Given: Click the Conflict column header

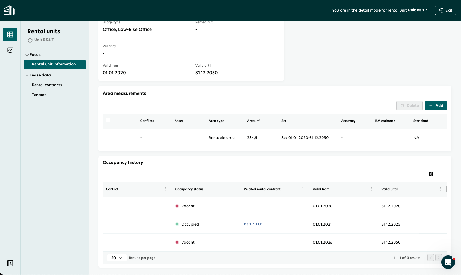Looking at the screenshot, I should (x=112, y=189).
